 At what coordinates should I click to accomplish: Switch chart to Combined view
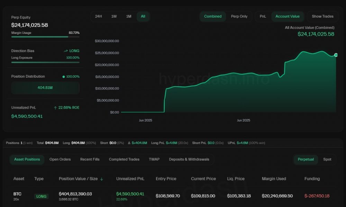213,16
